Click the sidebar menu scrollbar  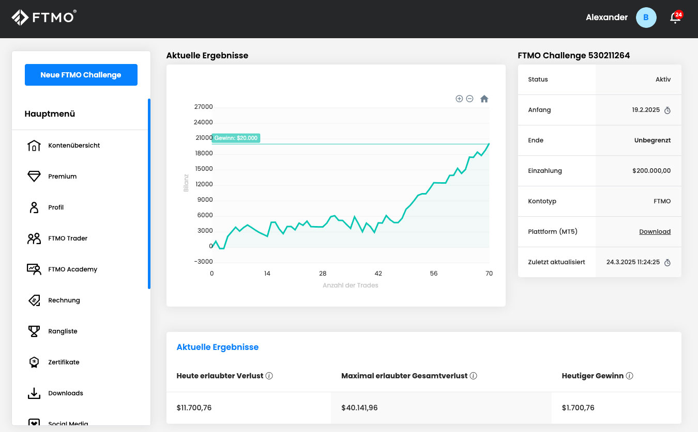[x=149, y=194]
